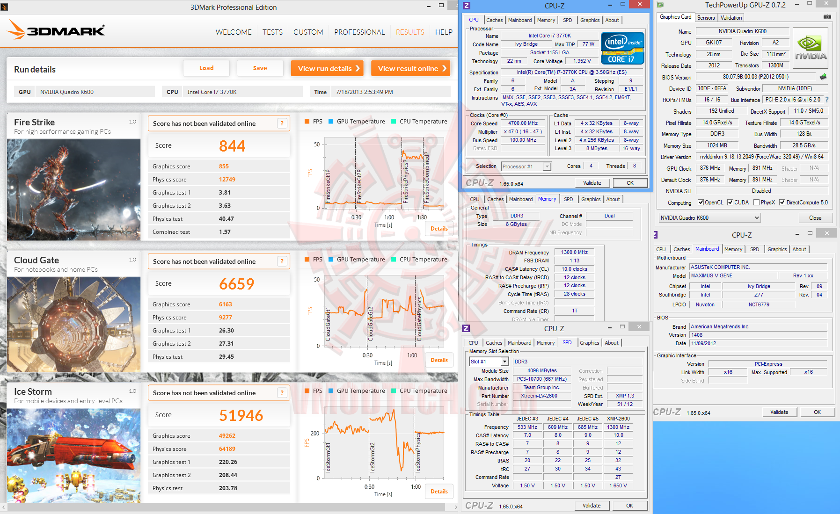The width and height of the screenshot is (840, 514).
Task: Select the SPD tab in the CPU-Z memory timings window
Action: click(568, 199)
